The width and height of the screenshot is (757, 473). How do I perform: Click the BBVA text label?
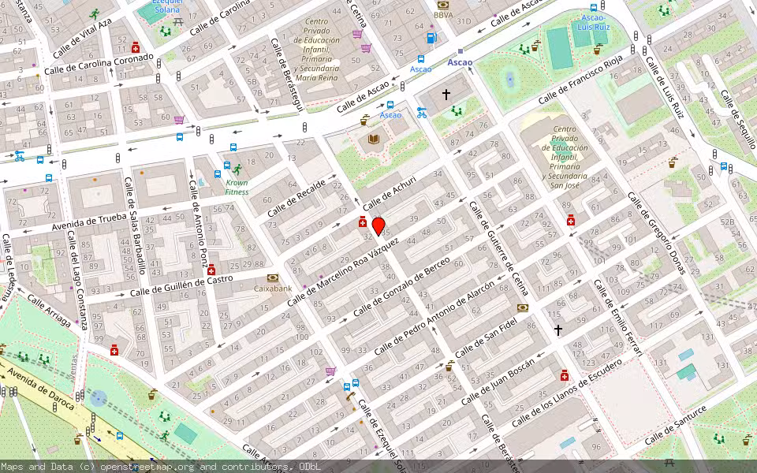pyautogui.click(x=443, y=15)
